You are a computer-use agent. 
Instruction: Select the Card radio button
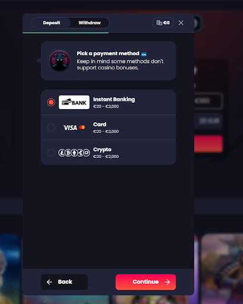pyautogui.click(x=51, y=128)
